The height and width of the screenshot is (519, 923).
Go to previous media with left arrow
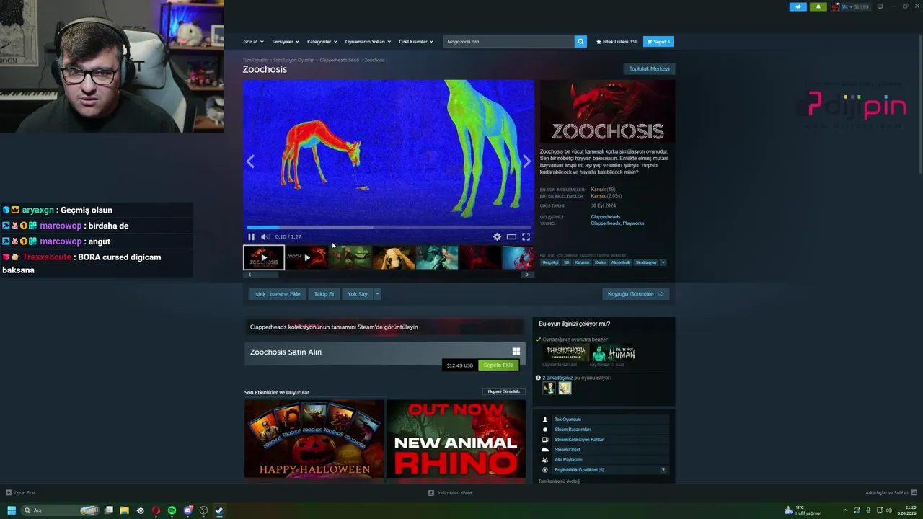click(x=250, y=161)
